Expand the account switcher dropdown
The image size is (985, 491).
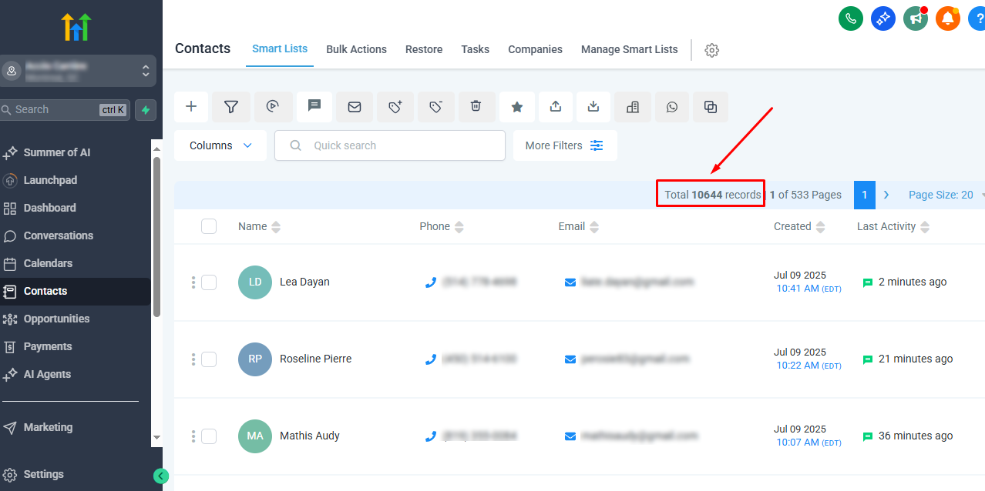[x=79, y=71]
